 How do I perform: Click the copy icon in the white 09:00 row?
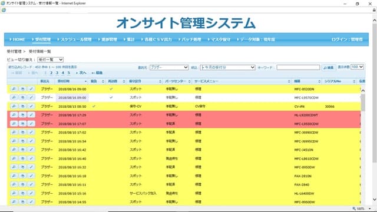coord(22,98)
